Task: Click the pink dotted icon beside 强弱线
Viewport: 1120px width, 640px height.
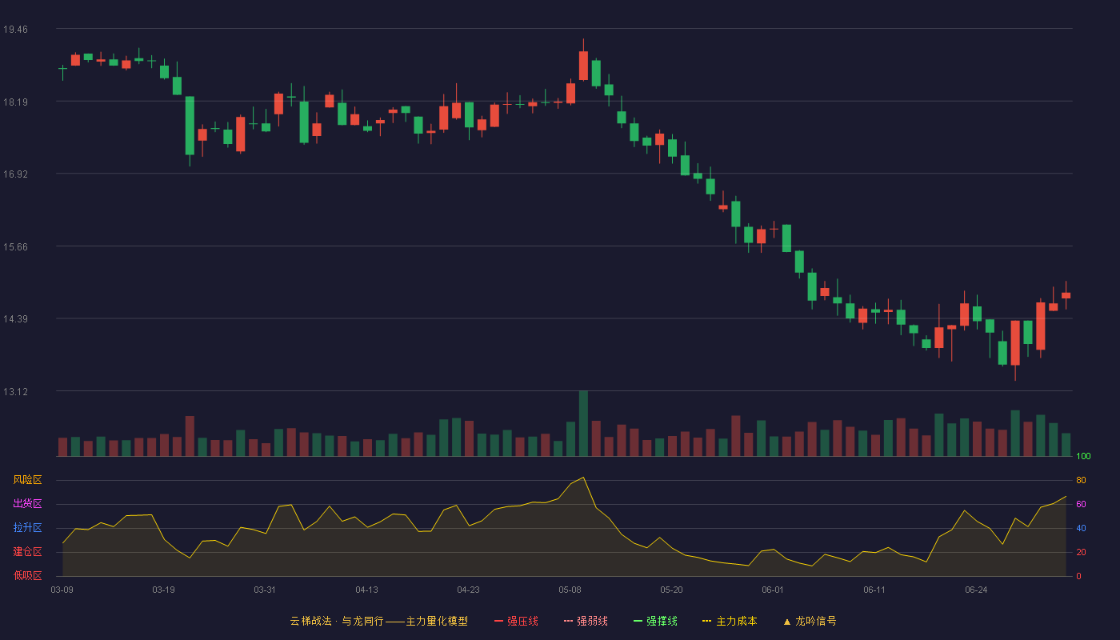Action: 568,621
